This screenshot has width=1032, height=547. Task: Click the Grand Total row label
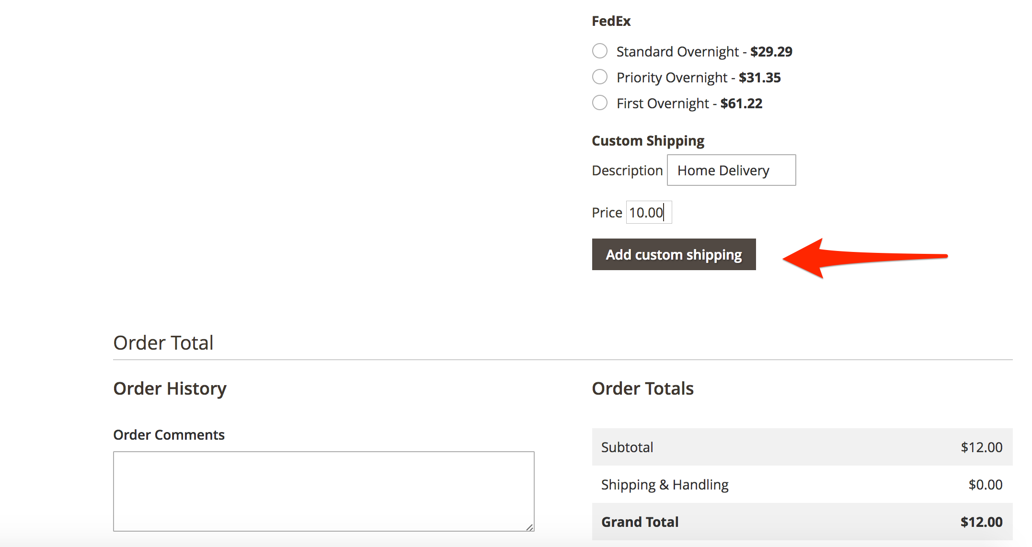pyautogui.click(x=640, y=522)
